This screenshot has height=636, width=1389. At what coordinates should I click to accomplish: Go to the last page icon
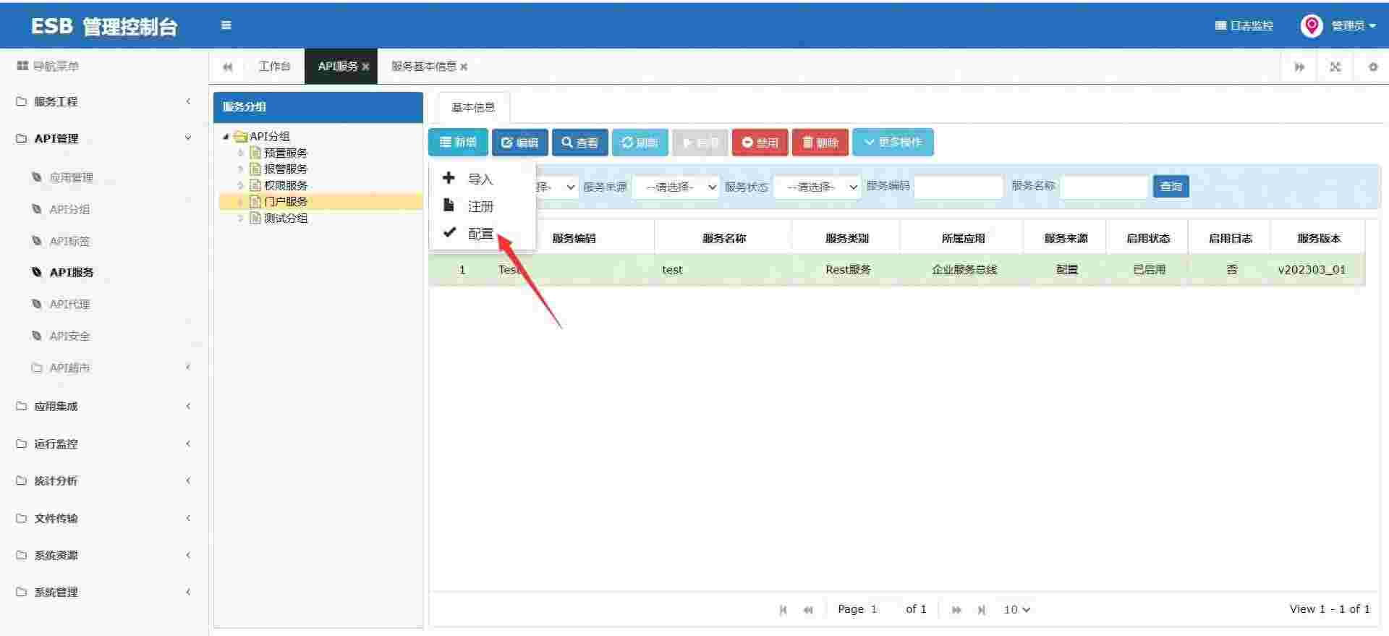(982, 610)
